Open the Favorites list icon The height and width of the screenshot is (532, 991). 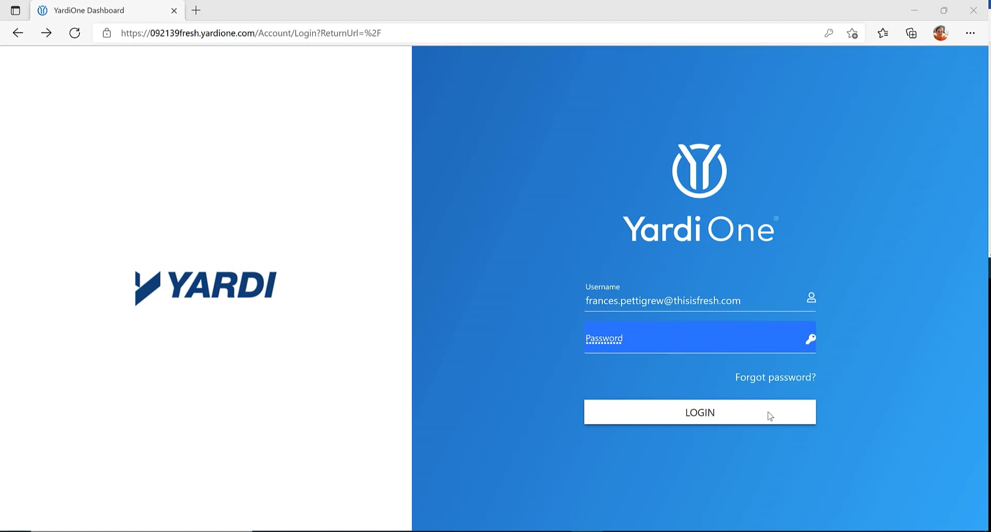point(883,33)
